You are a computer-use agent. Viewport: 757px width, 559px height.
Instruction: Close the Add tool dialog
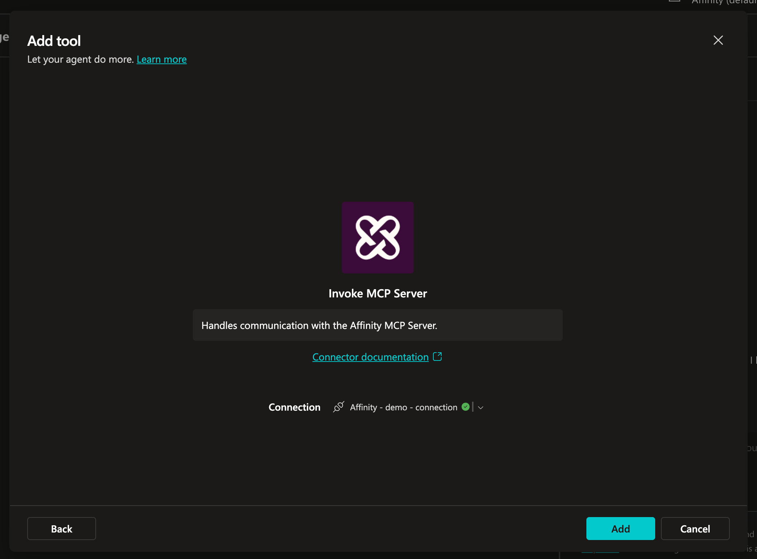(x=718, y=40)
